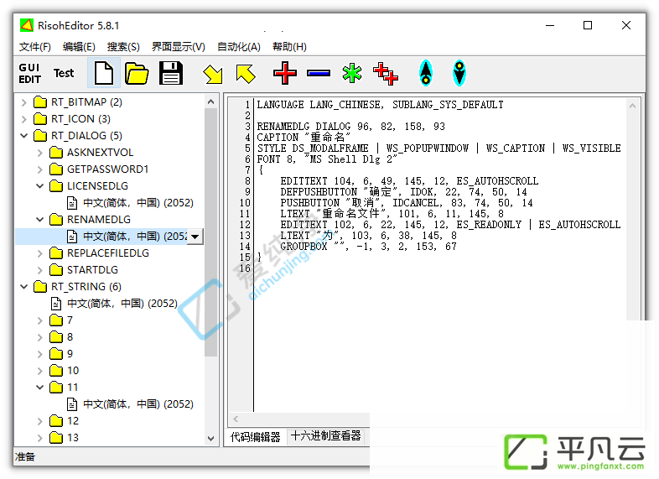Open the 自动化(A) menu

point(239,47)
